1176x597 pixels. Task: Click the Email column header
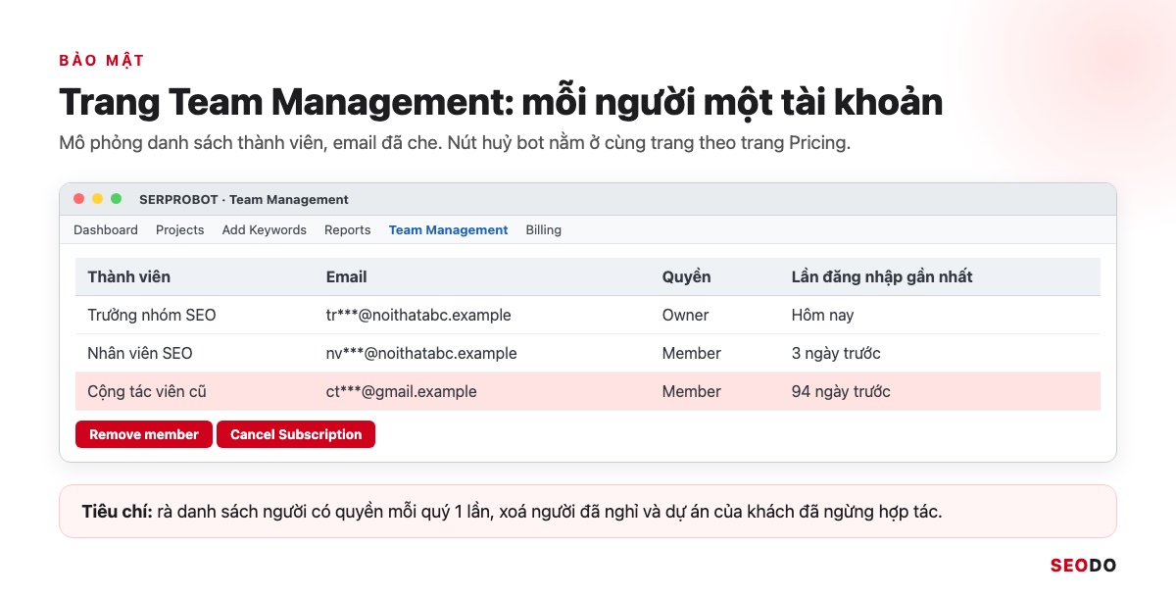click(347, 276)
